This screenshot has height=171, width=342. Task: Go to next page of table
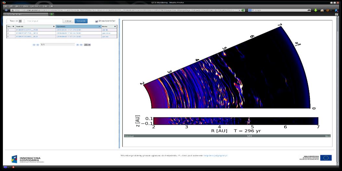pos(77,45)
